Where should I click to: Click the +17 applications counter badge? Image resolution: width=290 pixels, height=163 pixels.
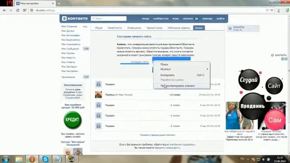pos(86,77)
